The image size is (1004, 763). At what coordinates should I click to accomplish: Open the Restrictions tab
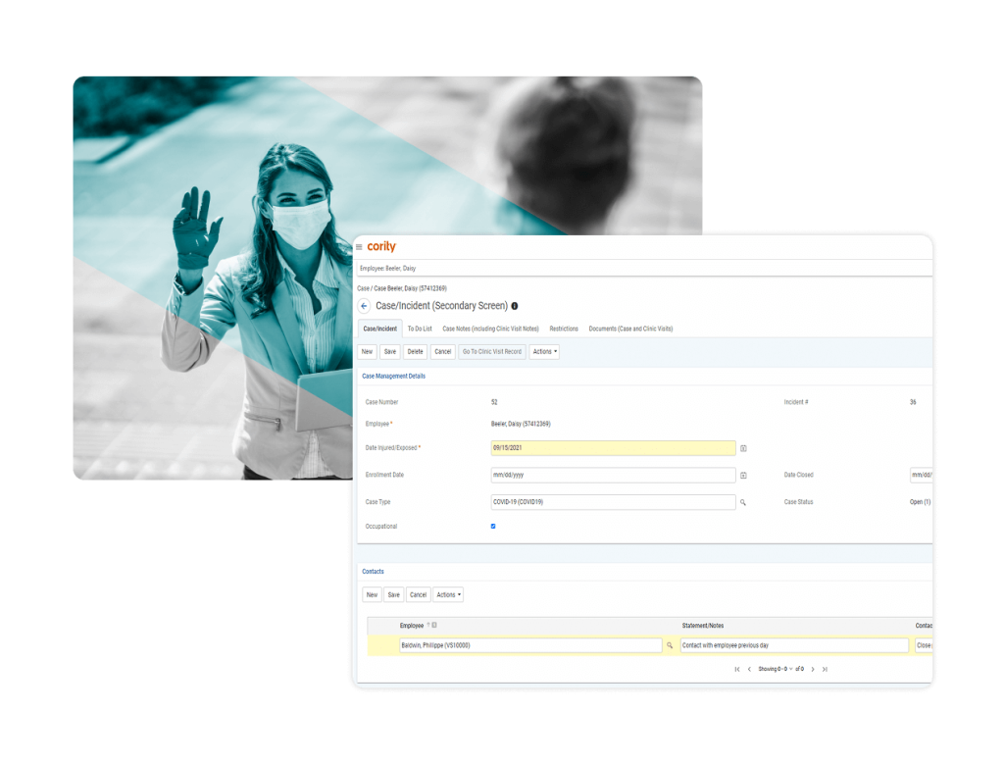coord(564,329)
